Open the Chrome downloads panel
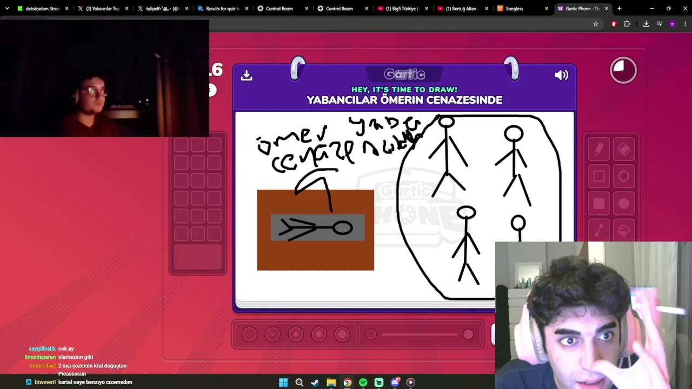Image resolution: width=692 pixels, height=389 pixels. (x=646, y=24)
